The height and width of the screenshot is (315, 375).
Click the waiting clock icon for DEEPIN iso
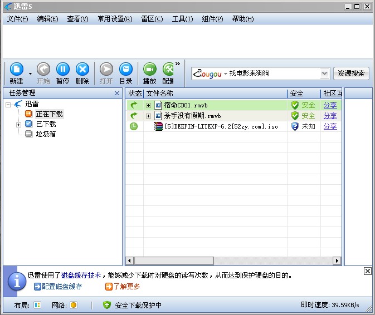(134, 126)
